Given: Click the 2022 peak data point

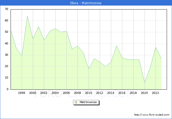Looking at the screenshot, I should point(156,47).
